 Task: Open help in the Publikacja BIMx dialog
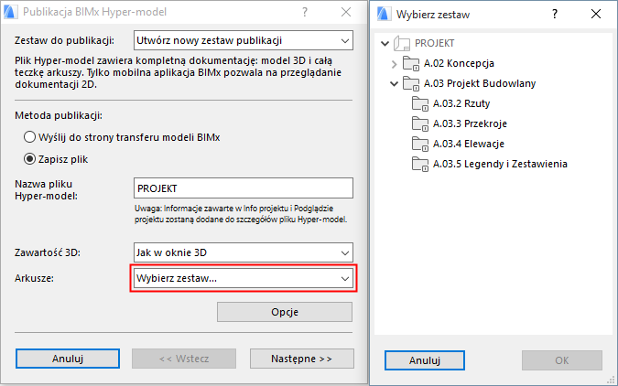click(305, 12)
